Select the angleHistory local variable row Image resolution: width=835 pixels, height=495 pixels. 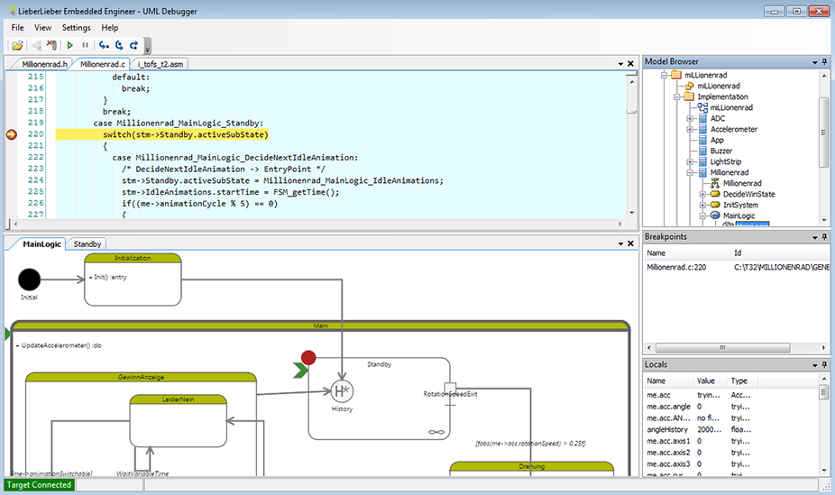tap(730, 429)
